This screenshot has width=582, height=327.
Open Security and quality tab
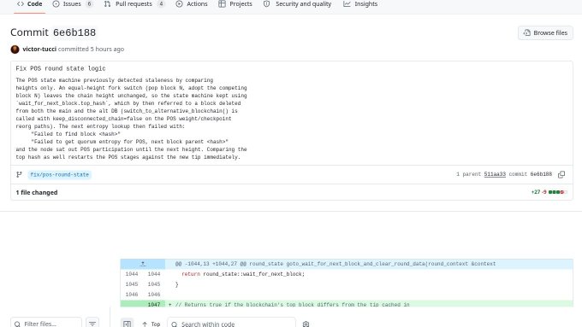coord(297,4)
